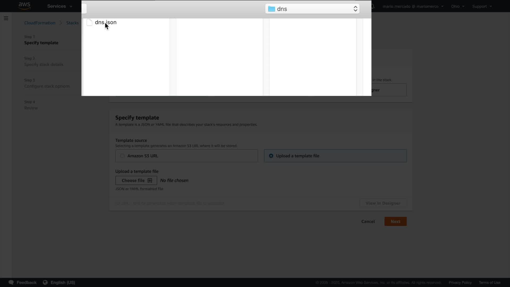Open the Support menu
The height and width of the screenshot is (287, 510).
pos(482,6)
